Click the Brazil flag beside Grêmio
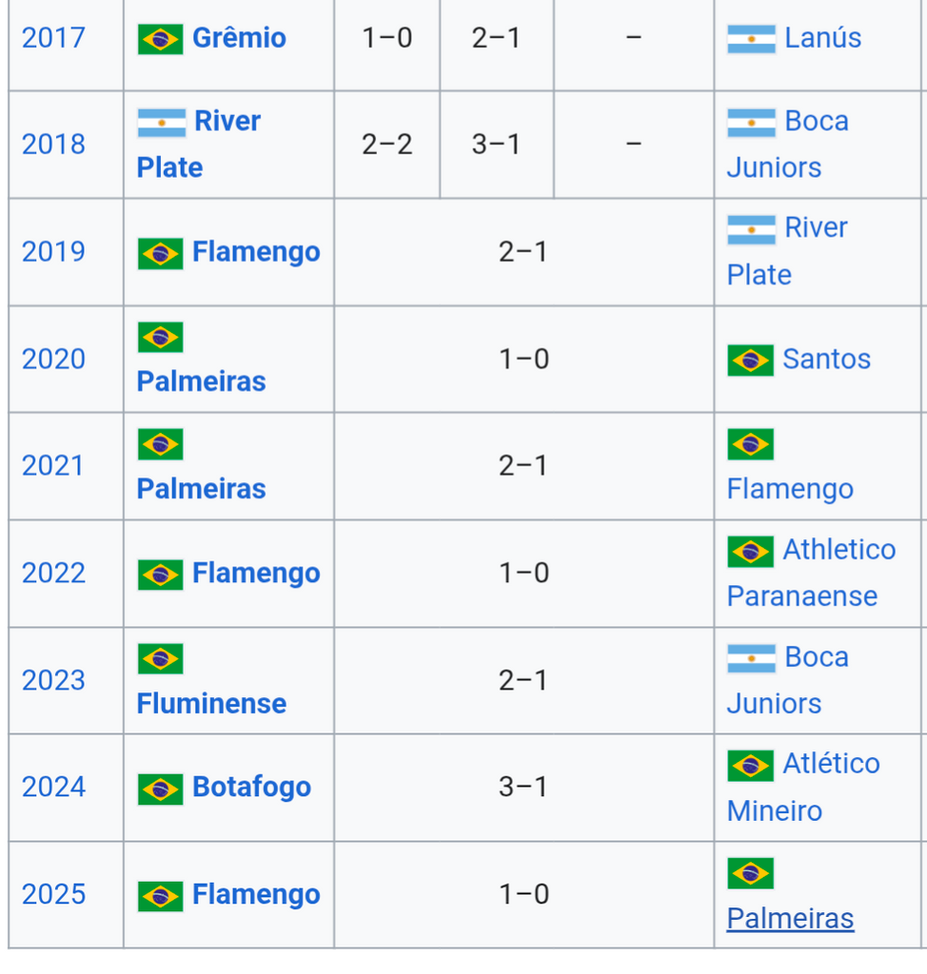927x974 pixels. [160, 39]
